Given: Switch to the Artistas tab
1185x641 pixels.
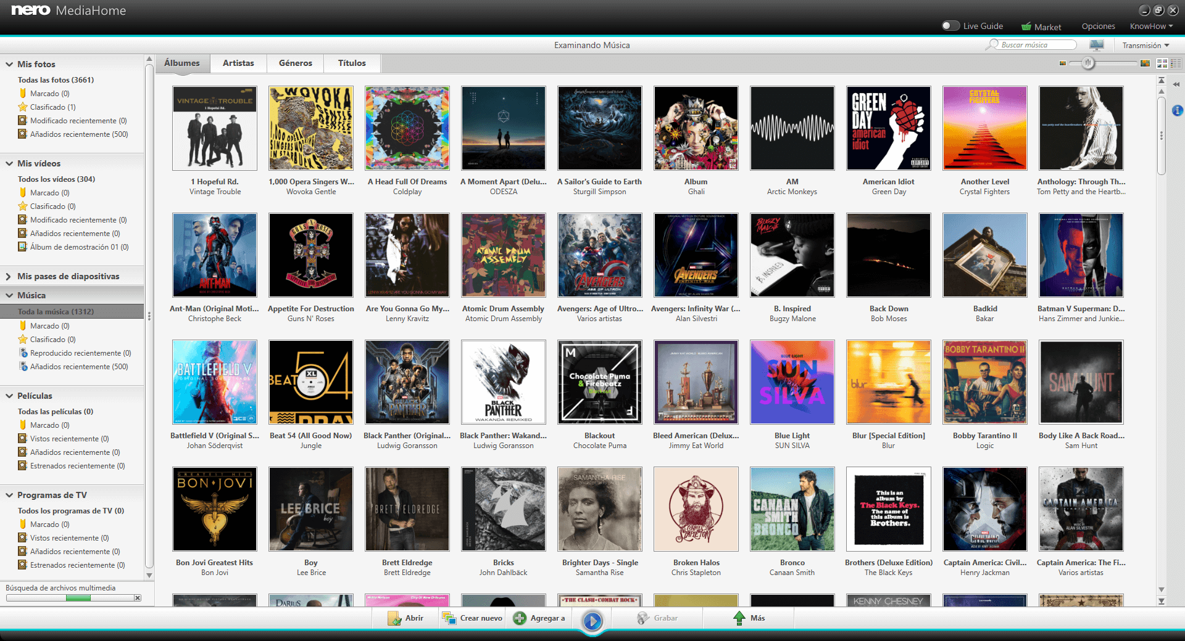Looking at the screenshot, I should click(238, 63).
